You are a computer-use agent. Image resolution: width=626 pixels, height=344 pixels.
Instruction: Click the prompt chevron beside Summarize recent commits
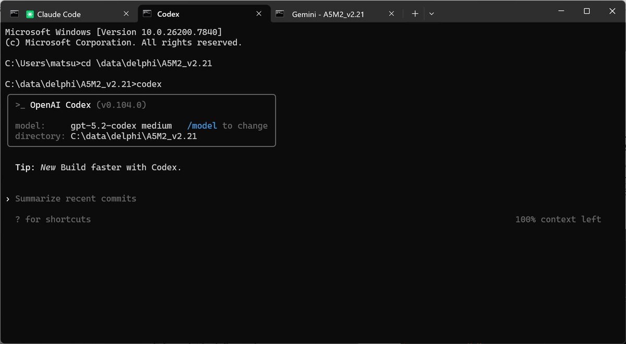(x=7, y=198)
